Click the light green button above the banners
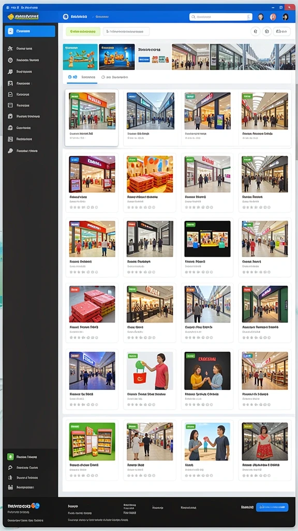Image resolution: width=298 pixels, height=531 pixels. click(83, 32)
